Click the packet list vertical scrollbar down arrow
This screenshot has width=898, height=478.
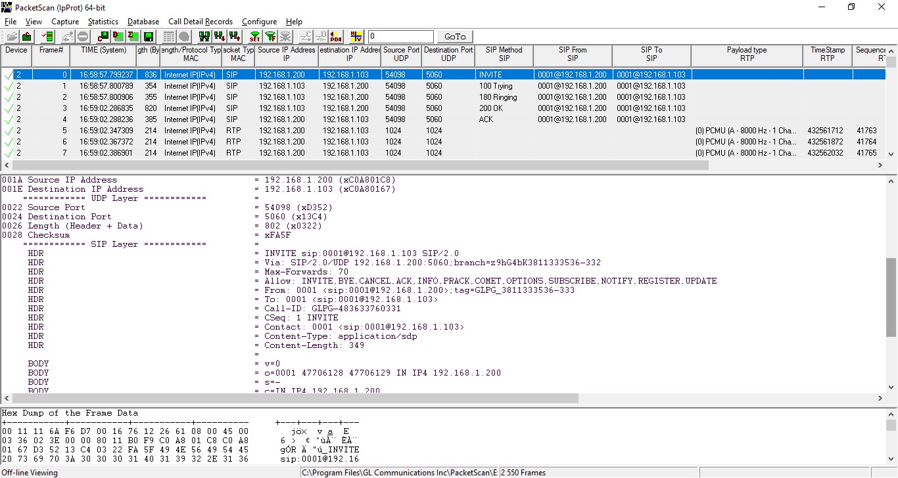(x=891, y=154)
